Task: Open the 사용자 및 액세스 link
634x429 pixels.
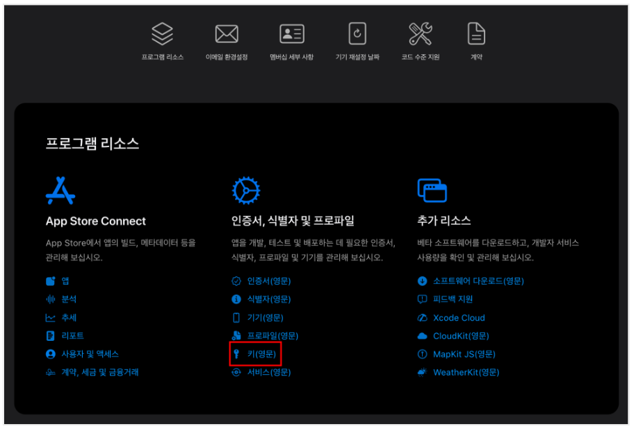Action: [x=90, y=354]
